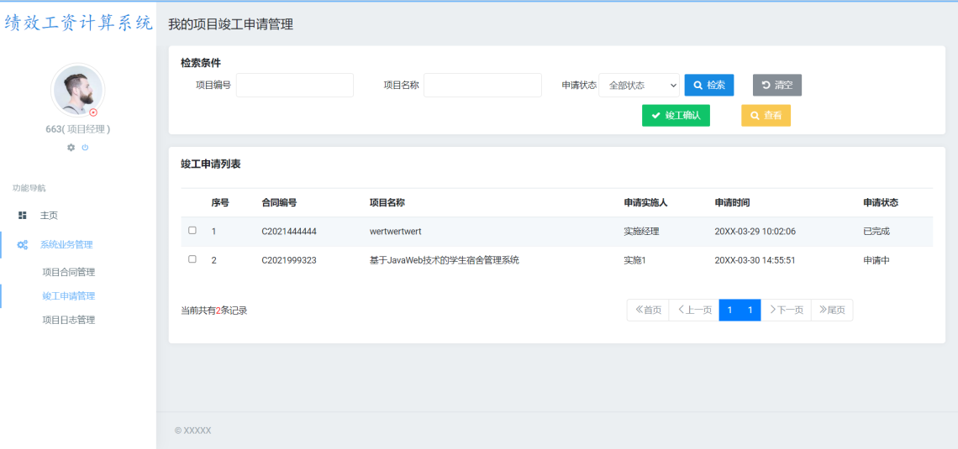The height and width of the screenshot is (449, 958).
Task: Click the yellow 查看 button
Action: click(x=766, y=115)
